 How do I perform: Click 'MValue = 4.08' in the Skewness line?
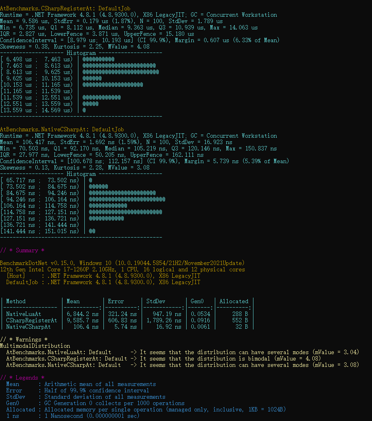click(x=129, y=47)
